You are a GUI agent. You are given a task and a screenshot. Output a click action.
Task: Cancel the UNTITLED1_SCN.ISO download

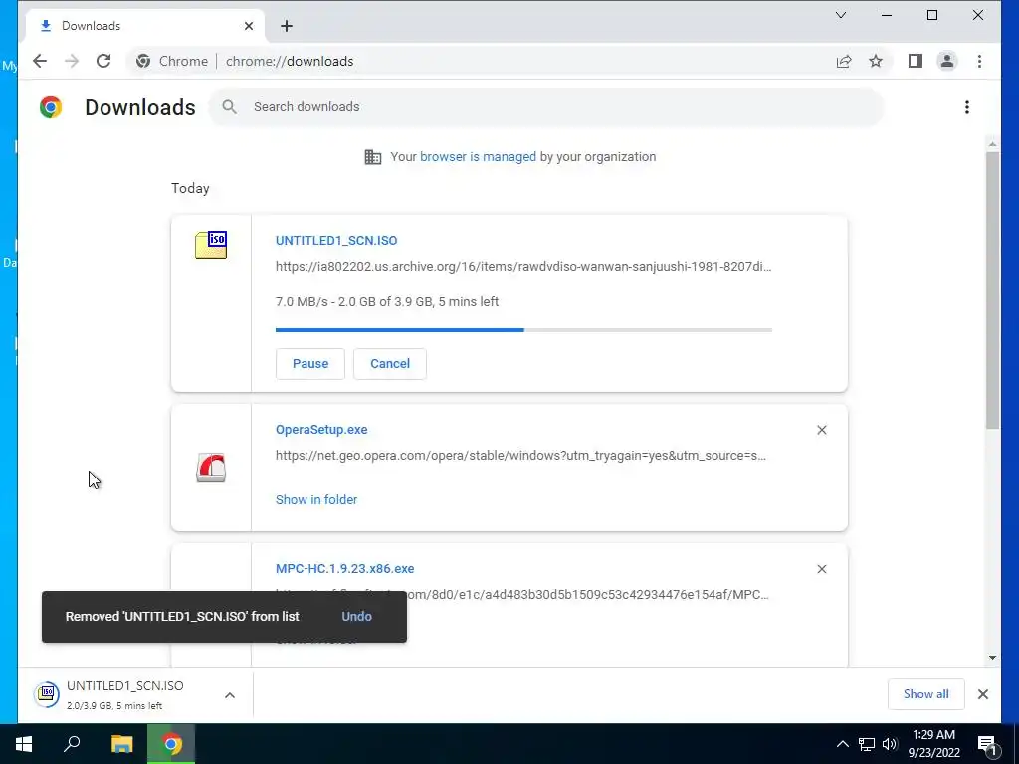[390, 364]
